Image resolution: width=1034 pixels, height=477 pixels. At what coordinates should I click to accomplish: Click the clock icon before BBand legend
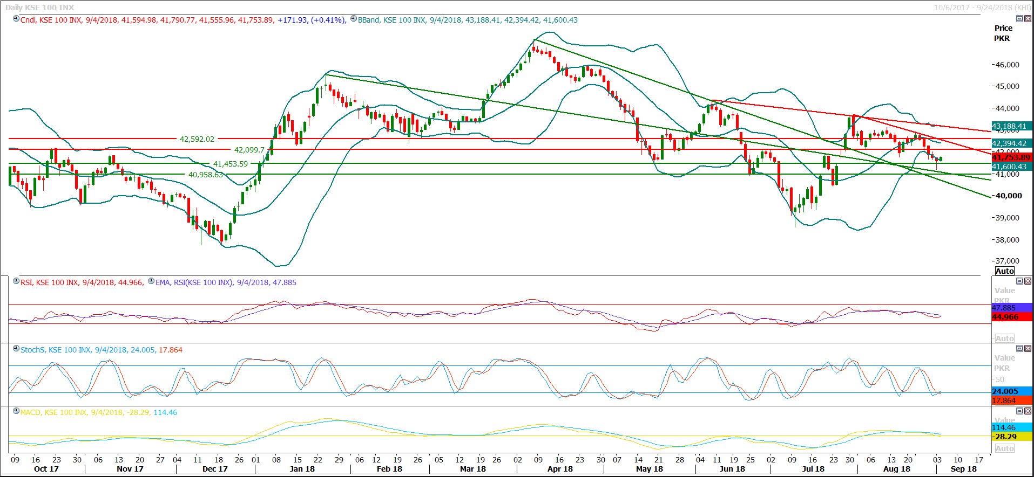354,19
